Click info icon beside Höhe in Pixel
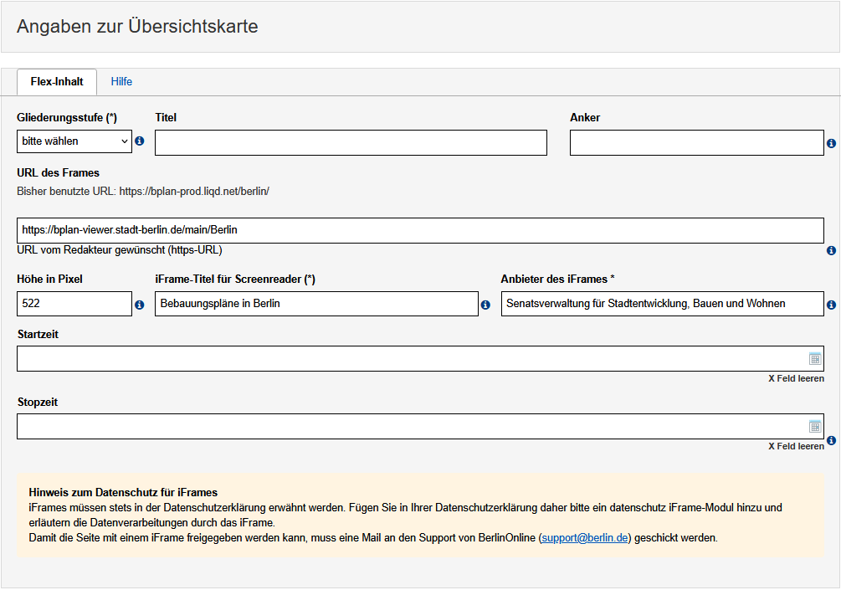This screenshot has width=841, height=590. pyautogui.click(x=140, y=305)
